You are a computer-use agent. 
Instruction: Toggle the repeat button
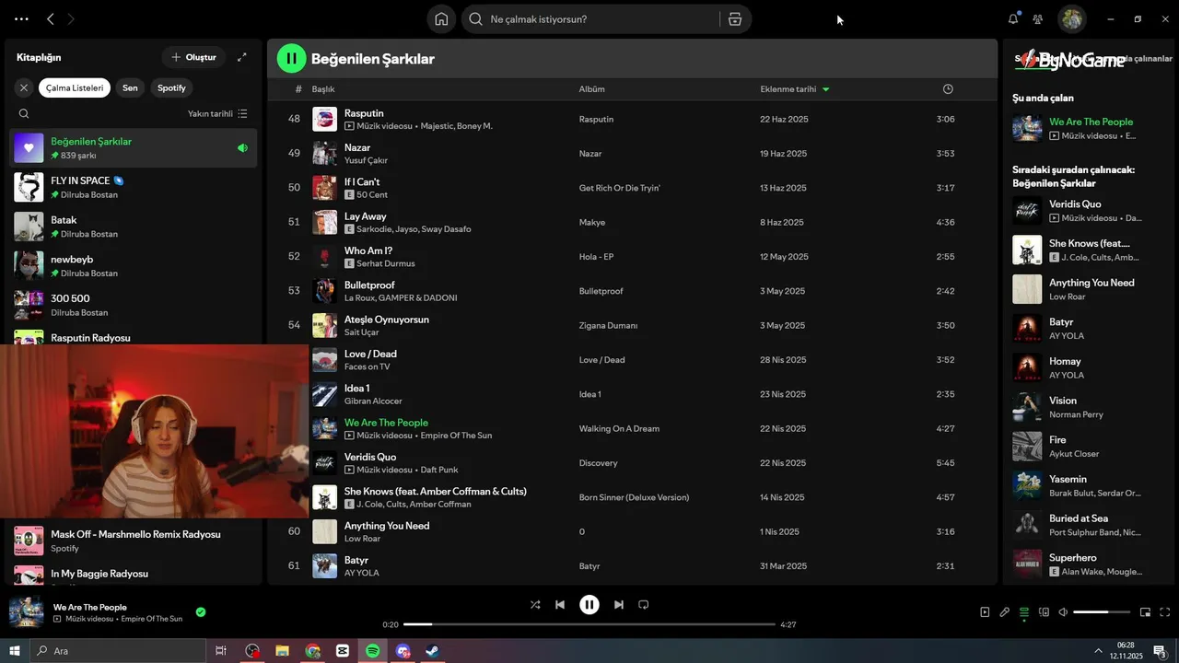pos(644,605)
